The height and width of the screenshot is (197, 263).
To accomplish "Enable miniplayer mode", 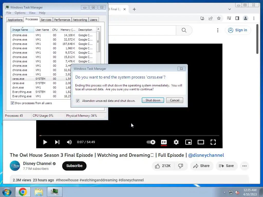I will [x=188, y=142].
